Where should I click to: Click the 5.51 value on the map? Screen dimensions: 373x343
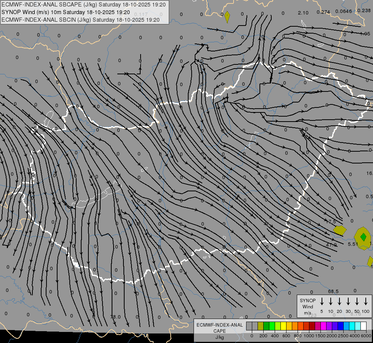point(353,244)
